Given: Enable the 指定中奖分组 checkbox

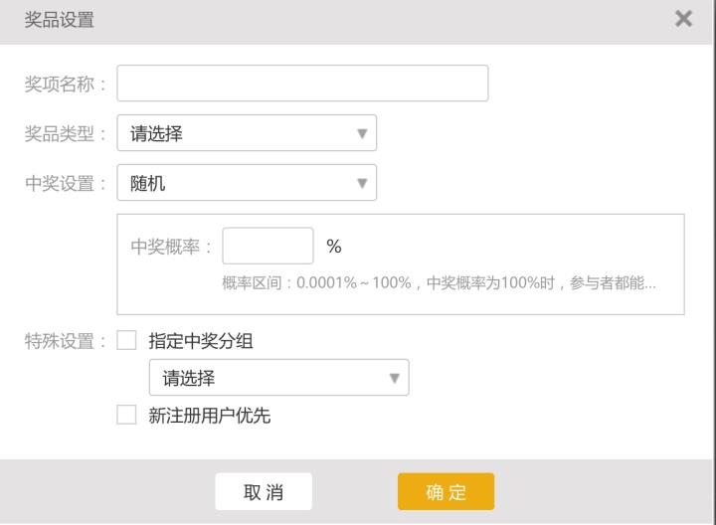Looking at the screenshot, I should 126,341.
